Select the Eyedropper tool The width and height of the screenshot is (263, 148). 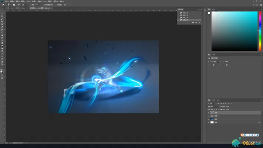pos(2,27)
